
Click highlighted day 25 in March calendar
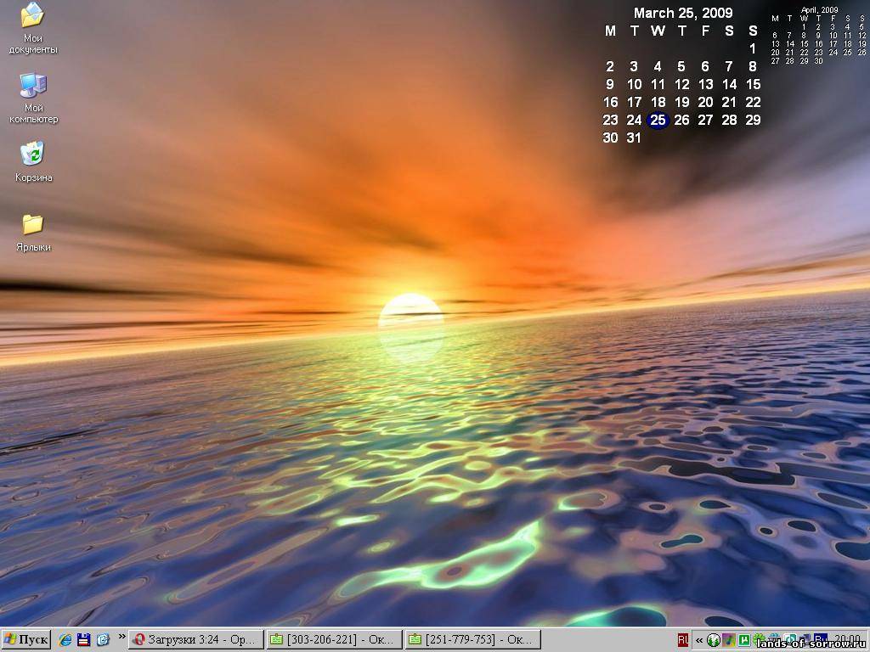[x=658, y=120]
